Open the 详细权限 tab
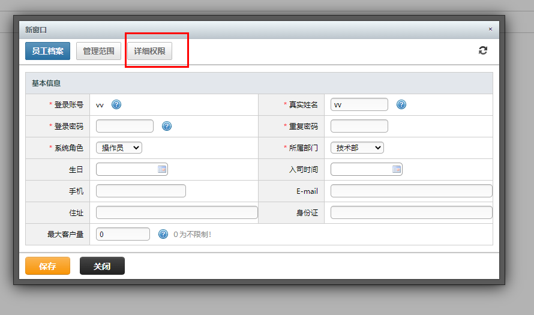The image size is (534, 315). [x=149, y=51]
